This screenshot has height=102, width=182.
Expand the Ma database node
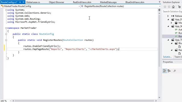171,23
